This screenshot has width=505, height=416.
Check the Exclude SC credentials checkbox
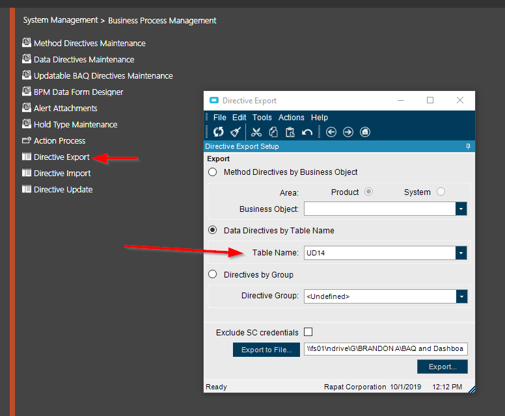pyautogui.click(x=308, y=332)
